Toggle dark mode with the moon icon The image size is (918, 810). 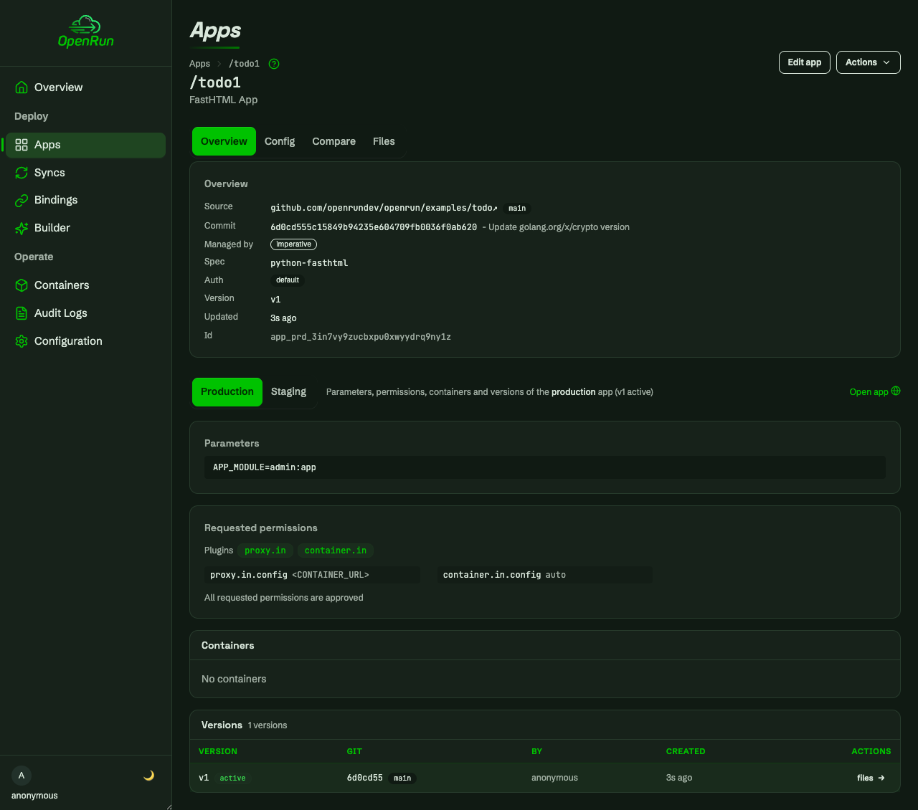[148, 776]
